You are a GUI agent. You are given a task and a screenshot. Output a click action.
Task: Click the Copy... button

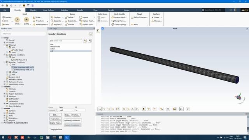tap(67, 115)
